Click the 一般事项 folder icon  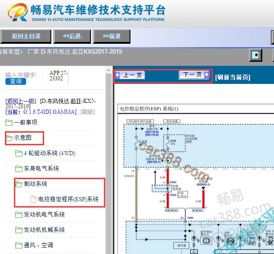9,123
